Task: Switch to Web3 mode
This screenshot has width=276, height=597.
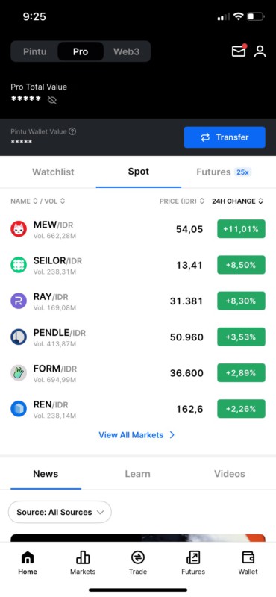Action: pos(126,51)
